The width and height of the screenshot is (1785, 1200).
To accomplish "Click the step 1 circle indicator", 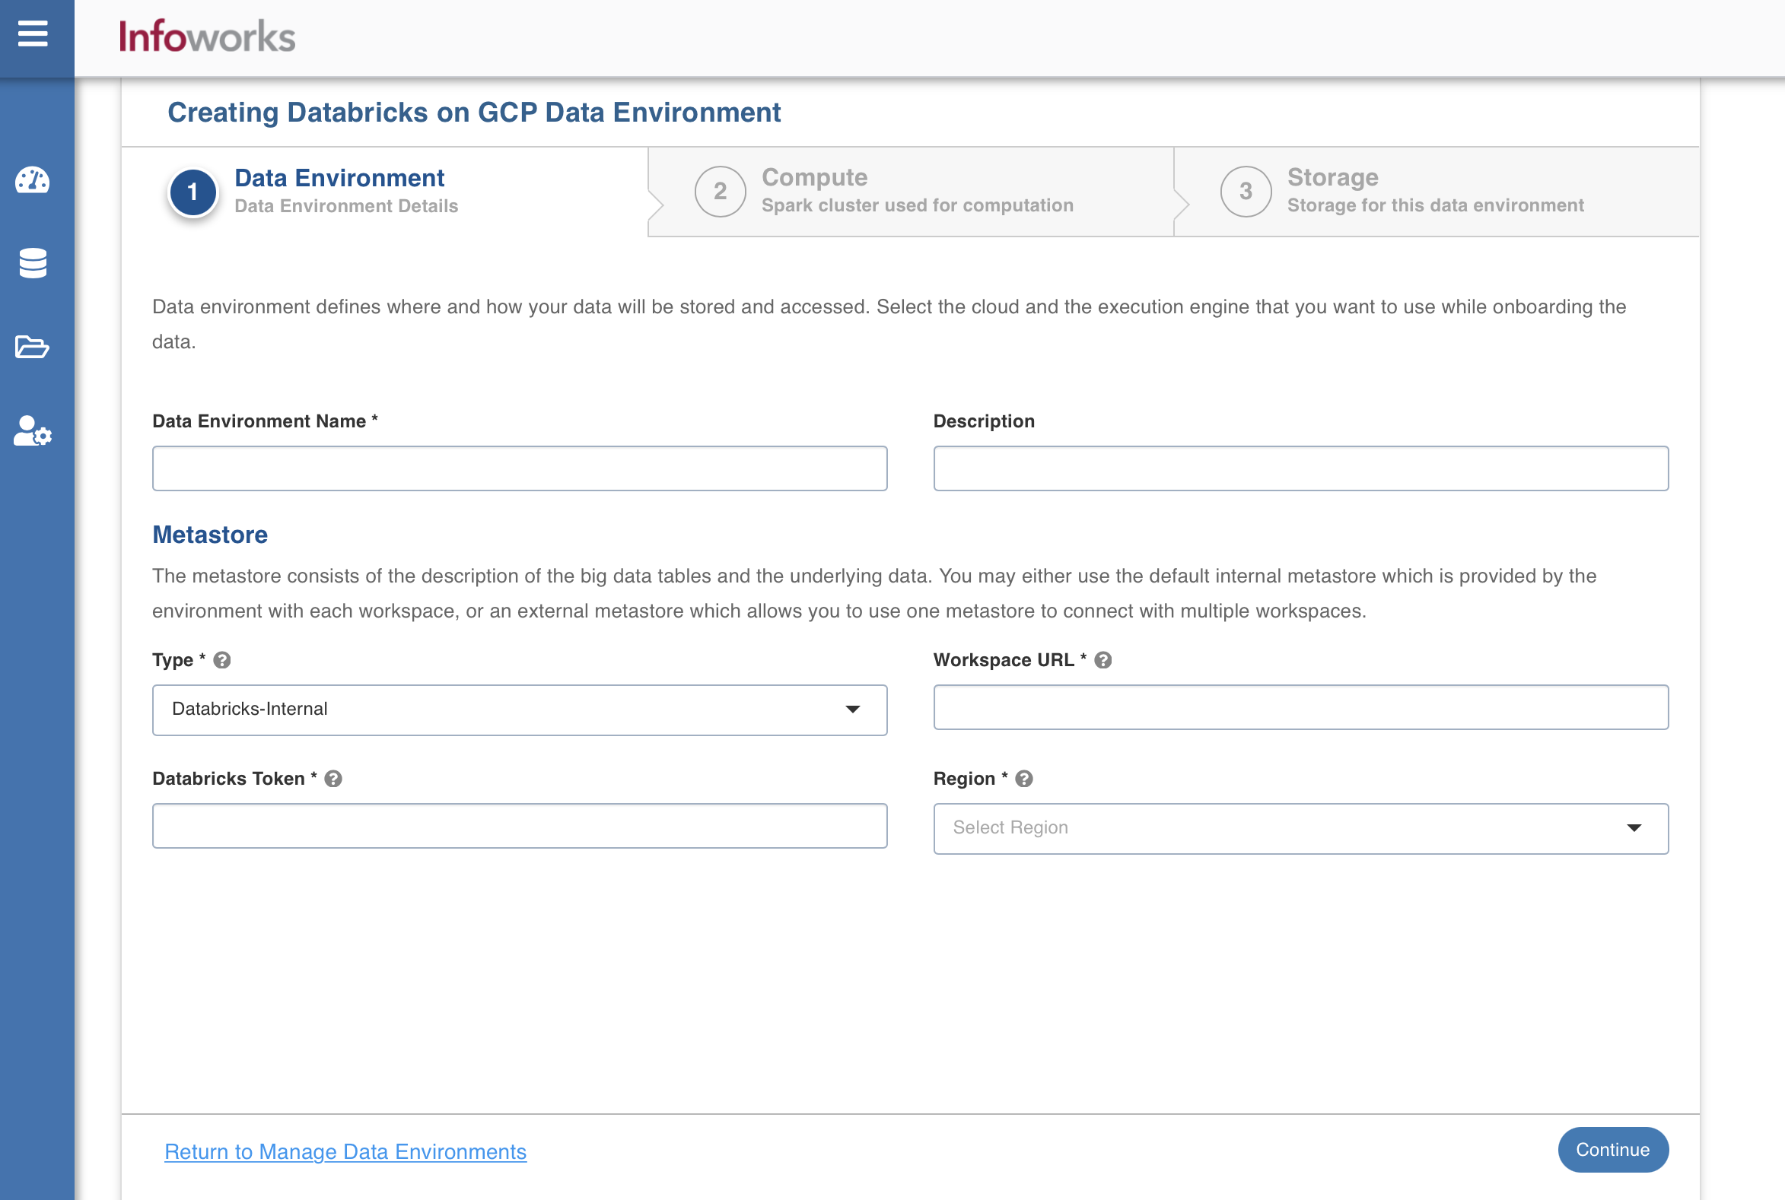I will click(x=193, y=192).
